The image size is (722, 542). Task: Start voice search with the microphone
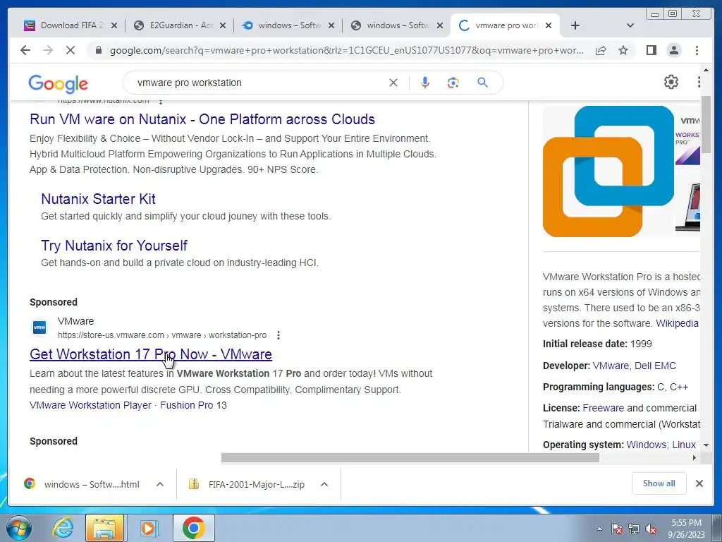click(x=425, y=83)
